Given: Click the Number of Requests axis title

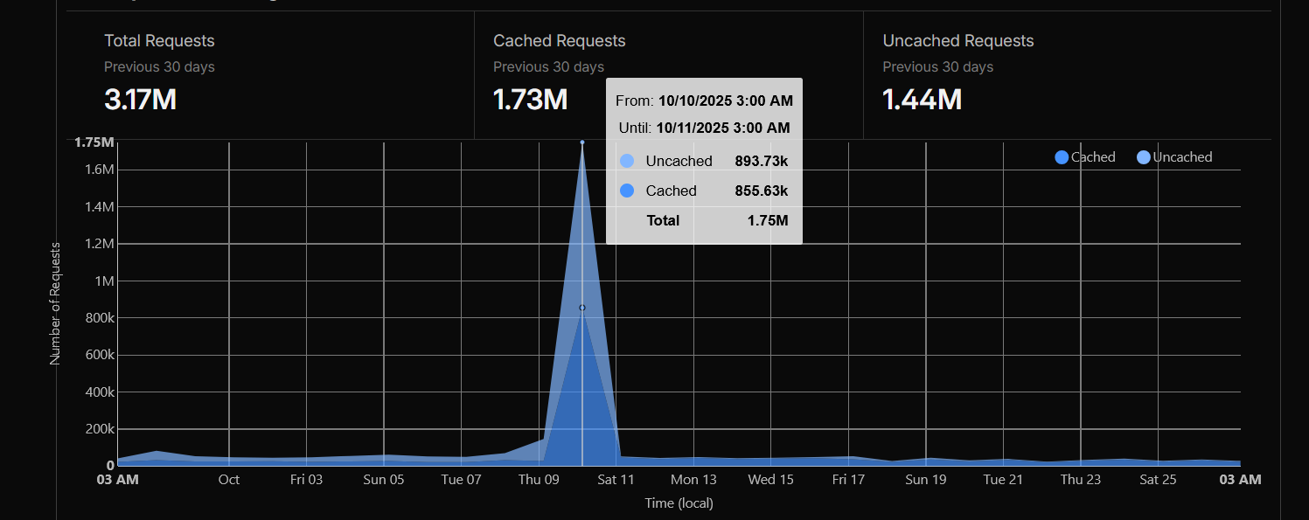Looking at the screenshot, I should [55, 303].
